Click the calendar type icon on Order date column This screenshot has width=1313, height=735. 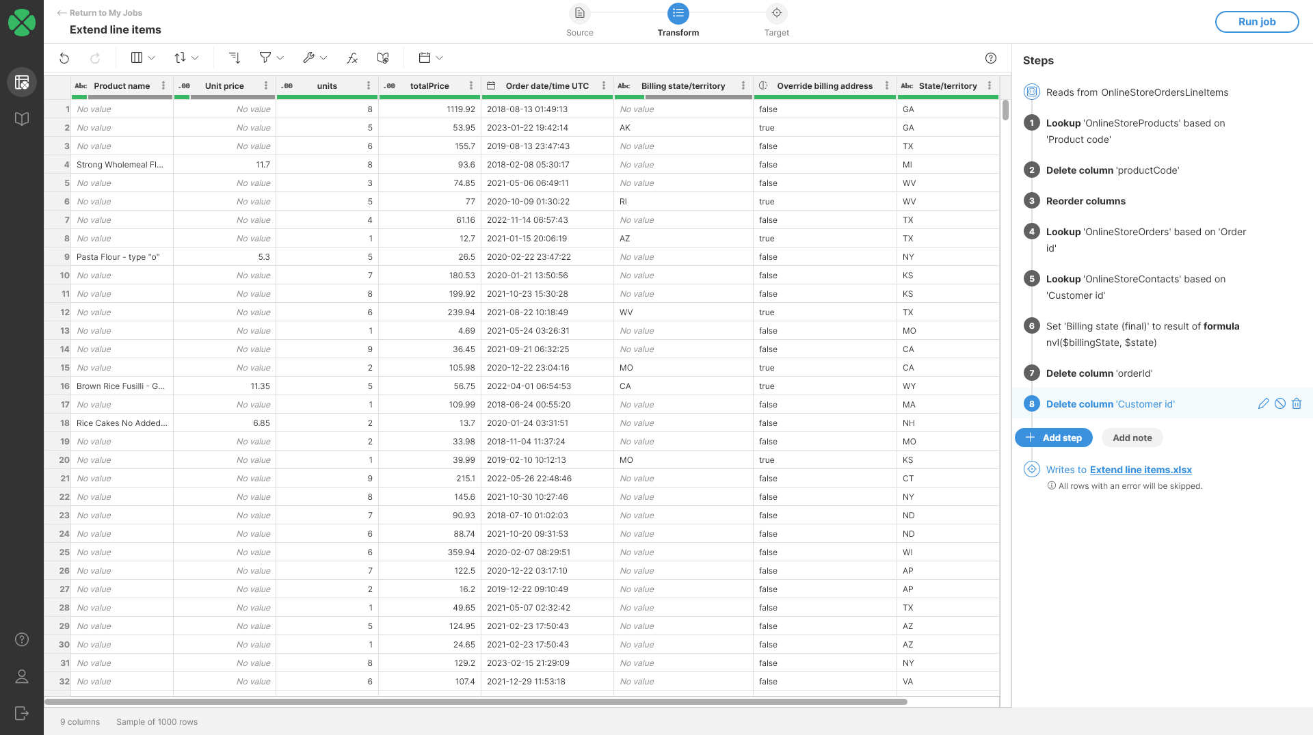click(491, 85)
